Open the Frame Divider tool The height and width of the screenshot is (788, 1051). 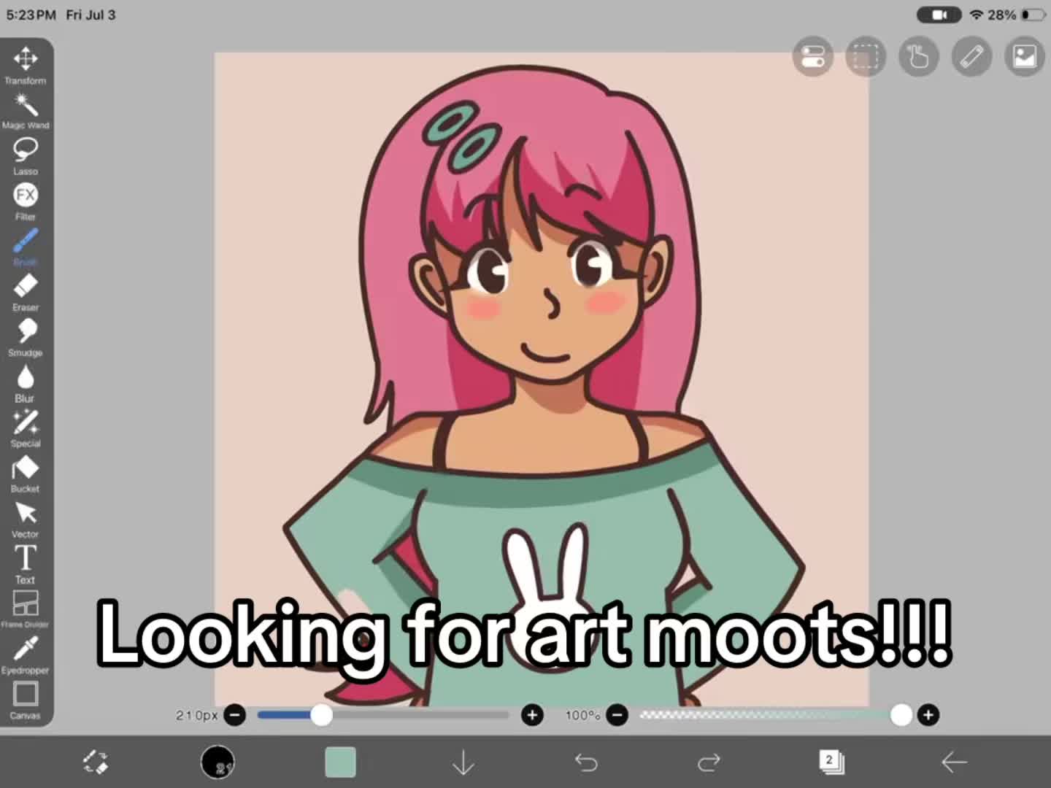[x=26, y=610]
